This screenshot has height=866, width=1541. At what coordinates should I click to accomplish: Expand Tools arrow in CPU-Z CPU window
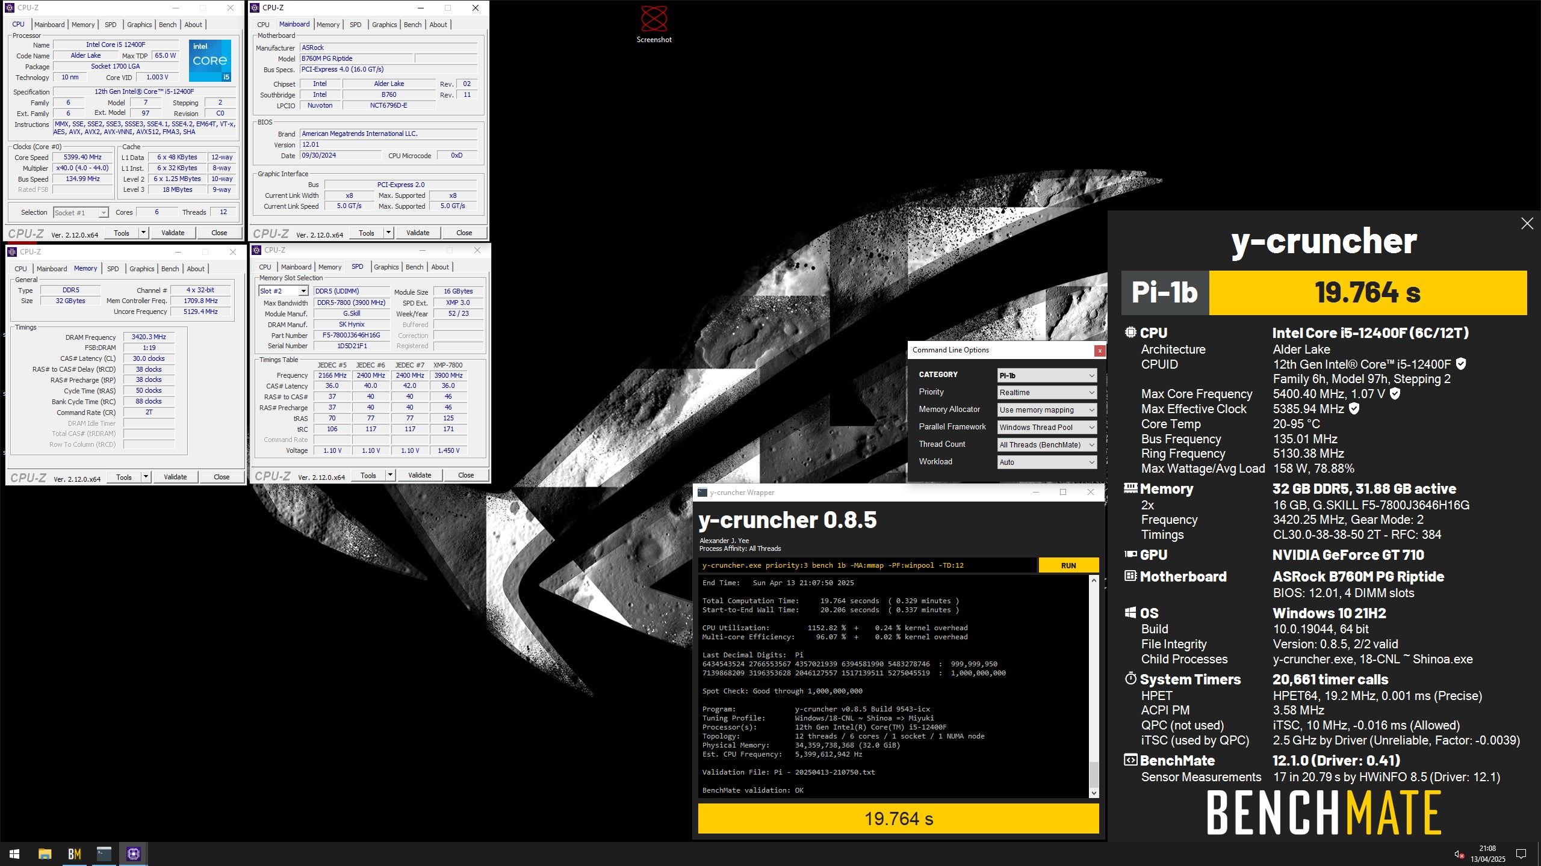tap(143, 233)
